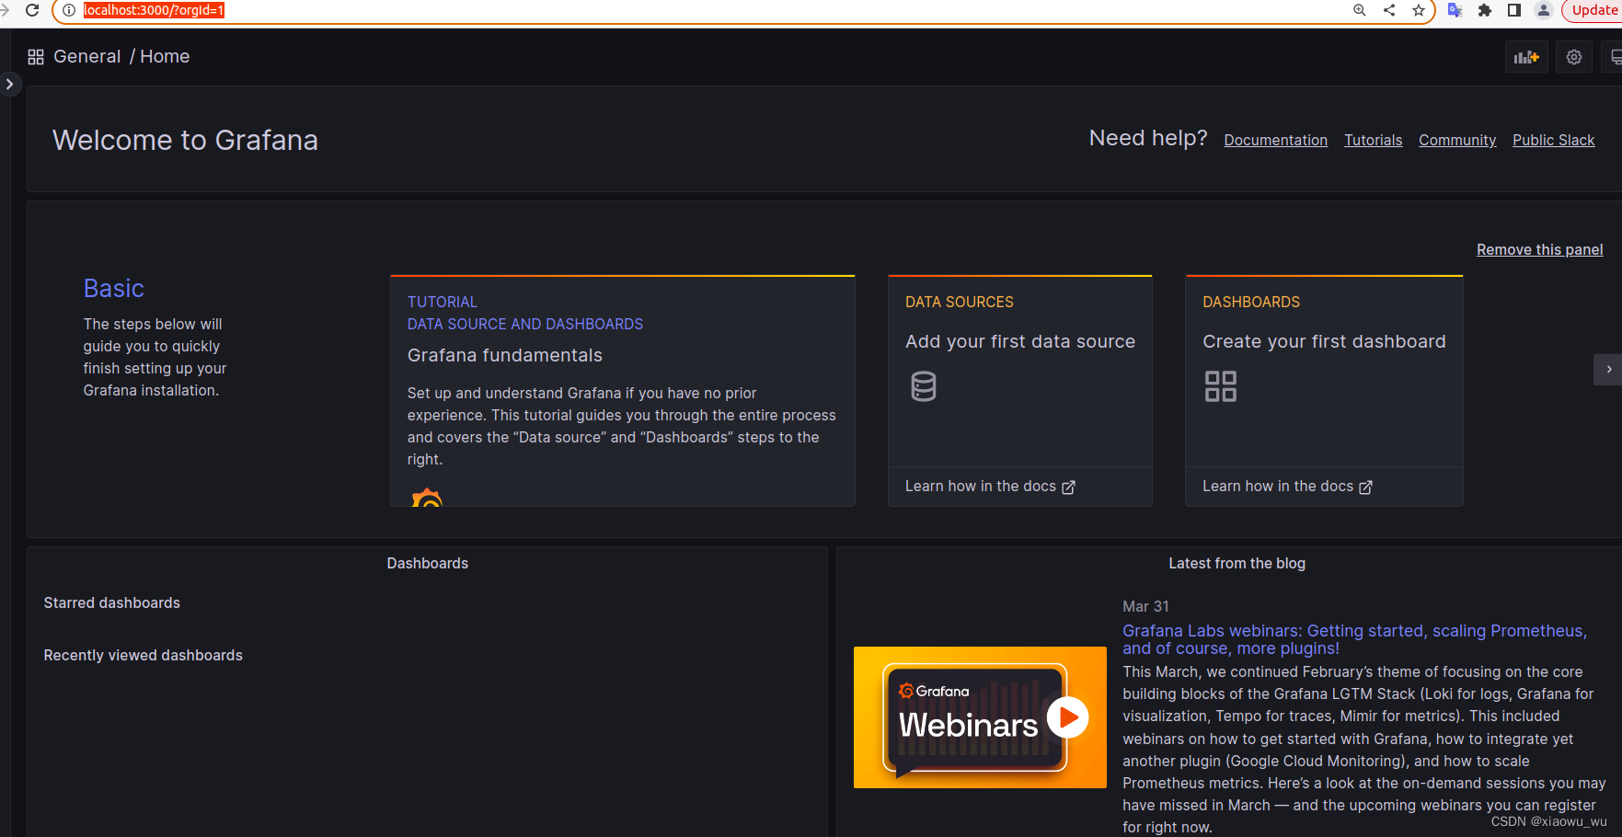Image resolution: width=1622 pixels, height=837 pixels.
Task: Open the Google Translate extension
Action: pos(1455,10)
